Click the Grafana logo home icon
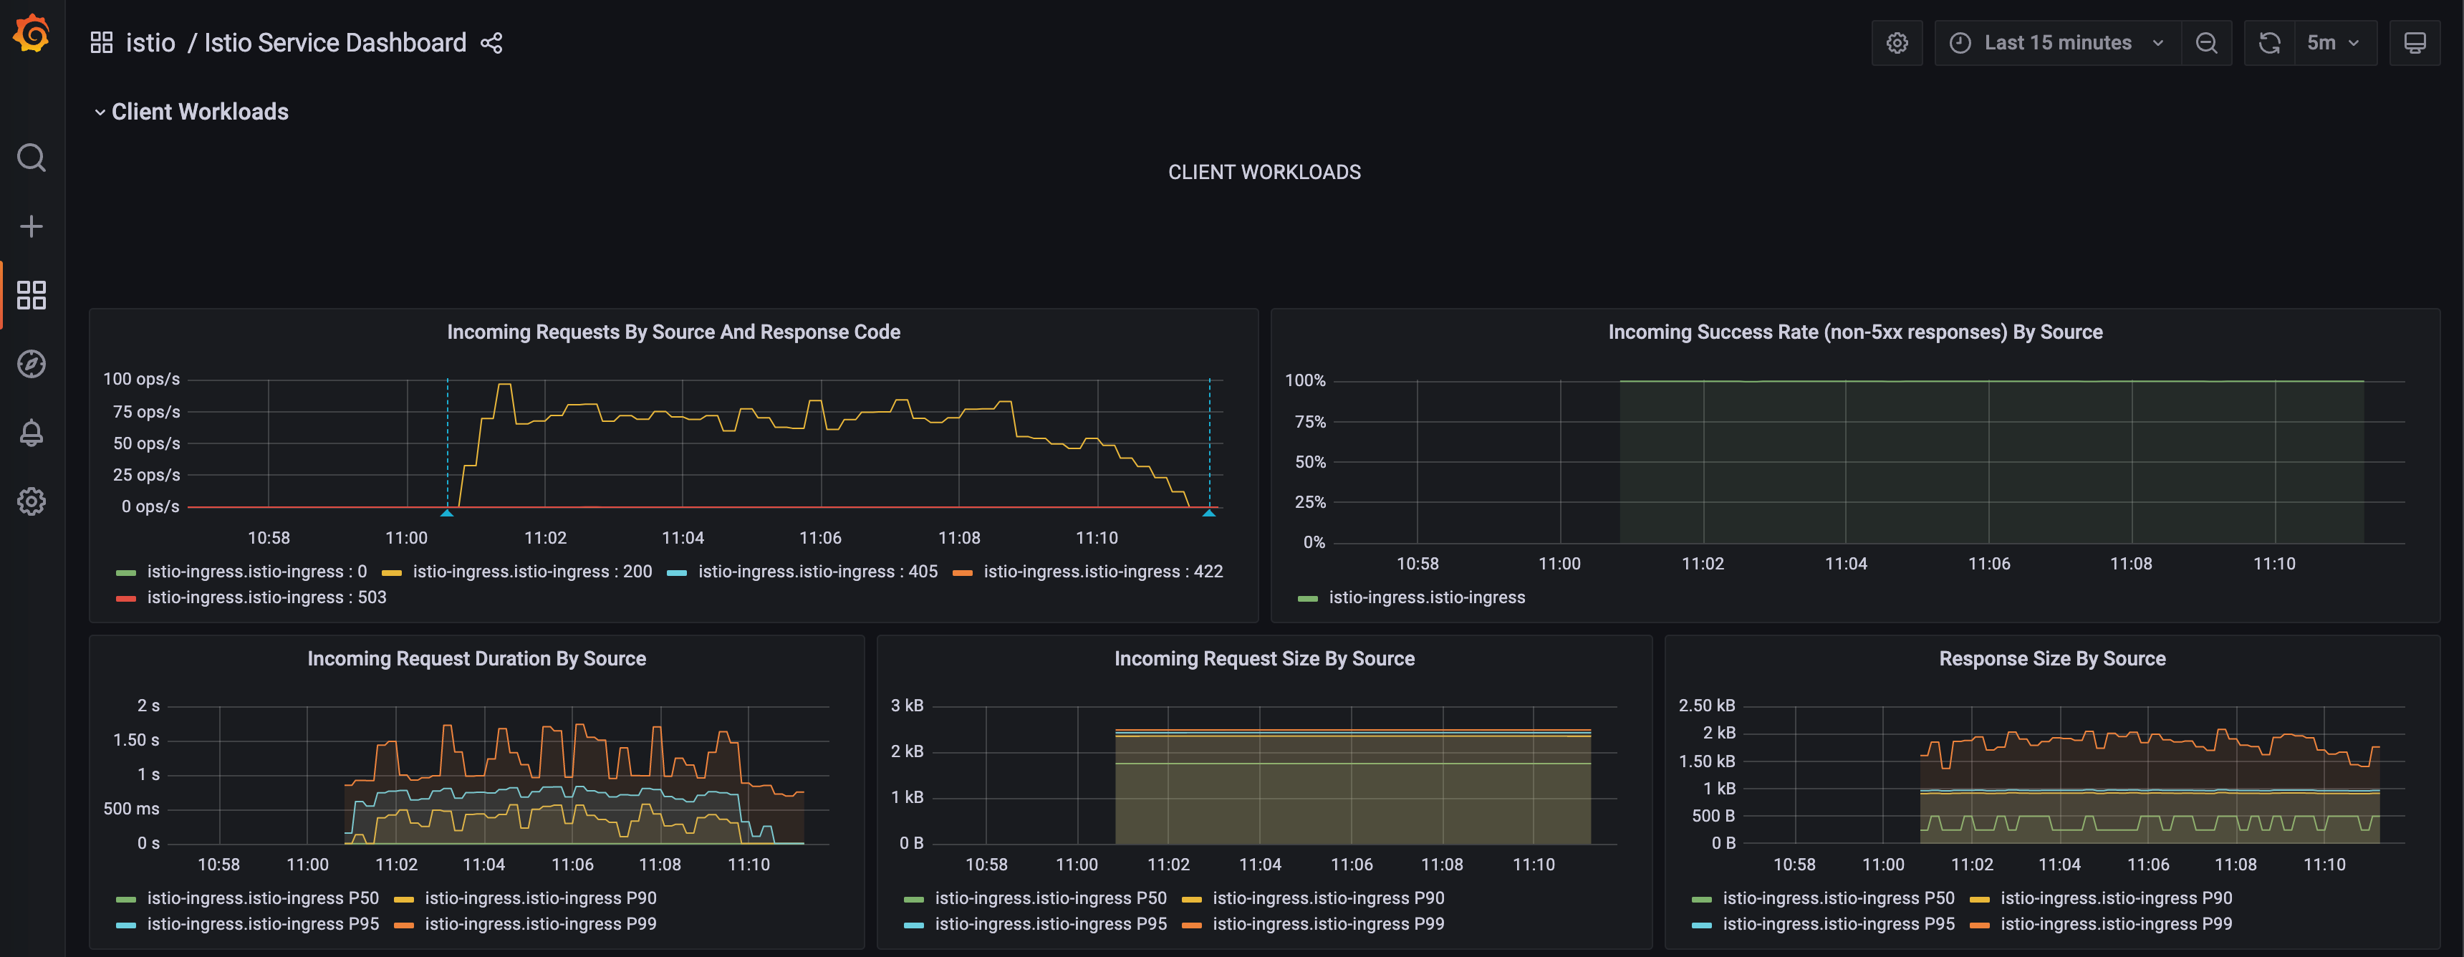This screenshot has height=957, width=2464. [32, 34]
